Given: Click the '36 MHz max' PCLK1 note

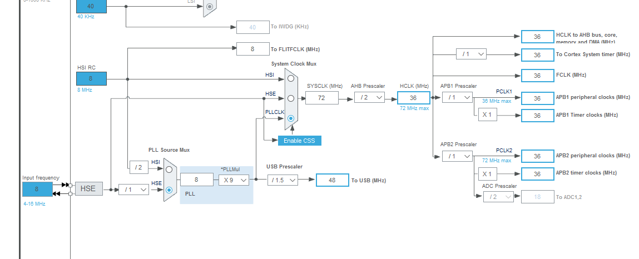Looking at the screenshot, I should click(x=497, y=101).
